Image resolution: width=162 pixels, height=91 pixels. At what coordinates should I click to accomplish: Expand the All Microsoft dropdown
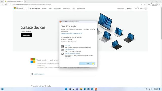click(x=121, y=8)
